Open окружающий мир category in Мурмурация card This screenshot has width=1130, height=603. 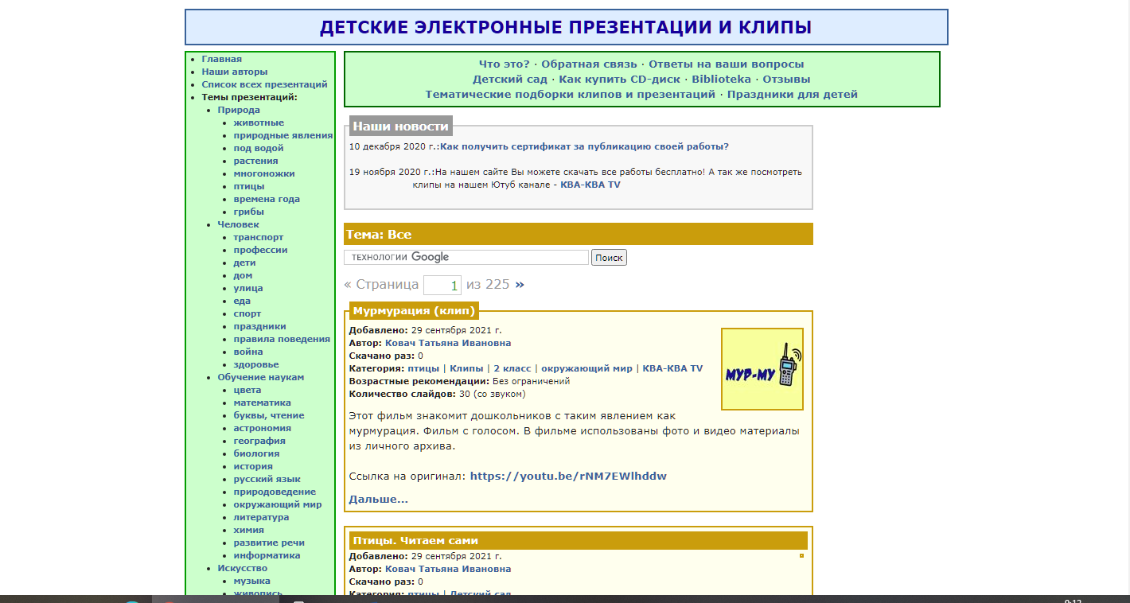(x=587, y=368)
